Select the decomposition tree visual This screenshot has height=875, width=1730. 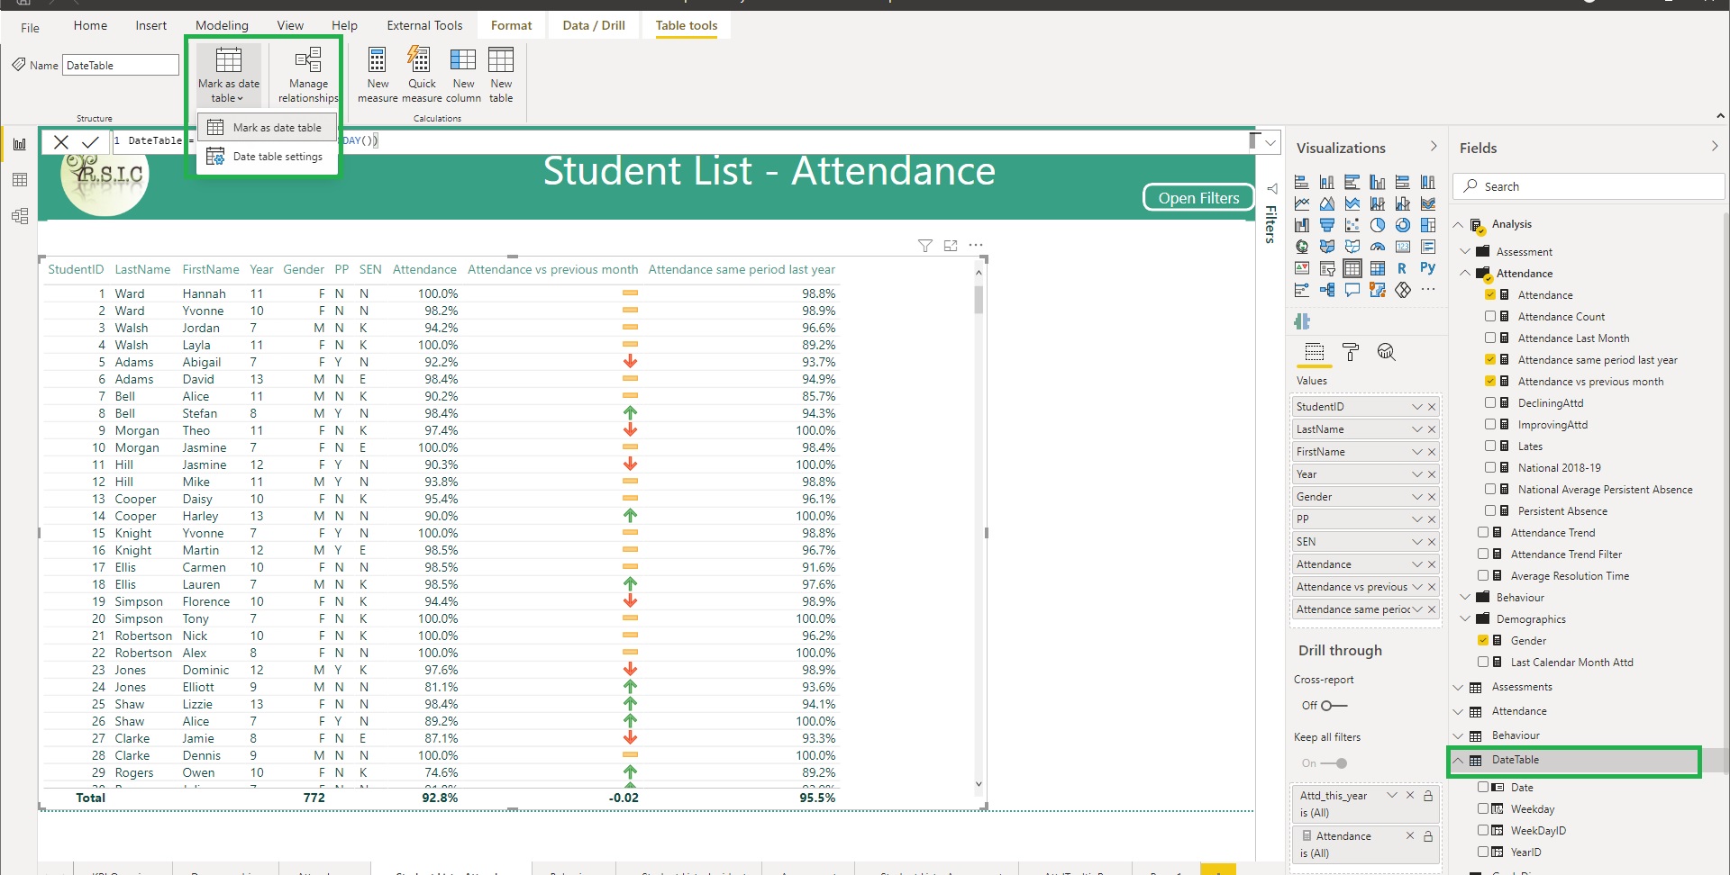[x=1326, y=290]
